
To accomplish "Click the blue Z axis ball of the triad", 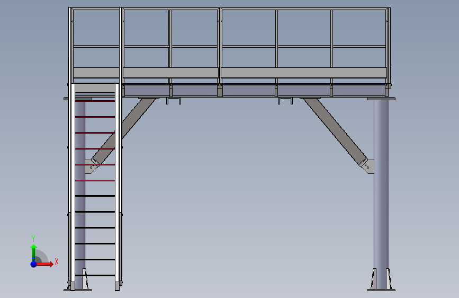I will [x=34, y=264].
